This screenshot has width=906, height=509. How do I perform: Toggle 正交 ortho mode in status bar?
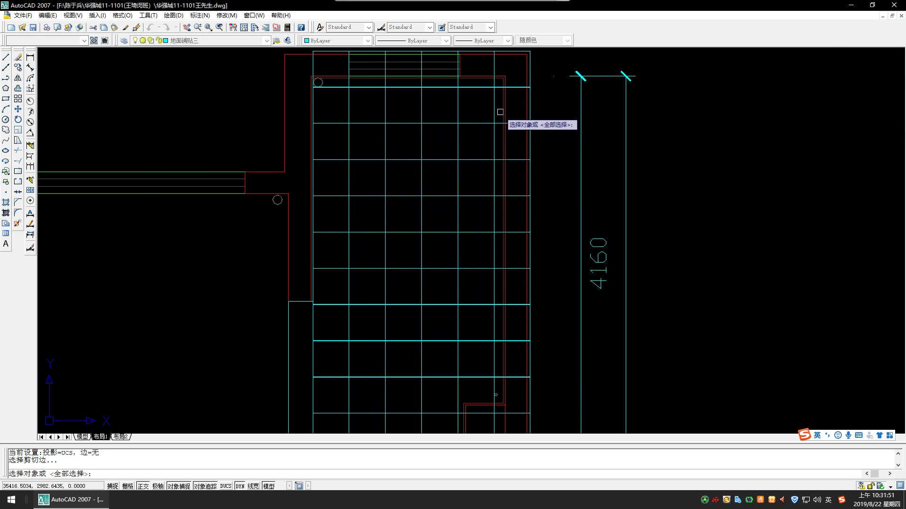coord(143,486)
